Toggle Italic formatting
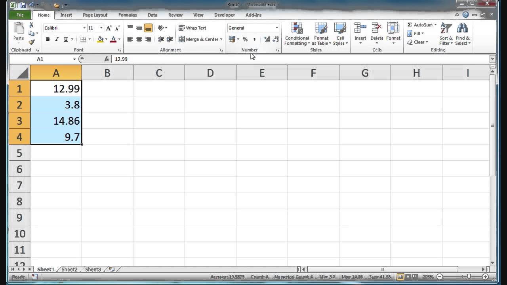 point(57,39)
